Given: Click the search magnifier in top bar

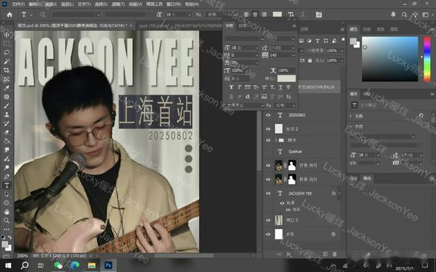Looking at the screenshot, I should 404,14.
